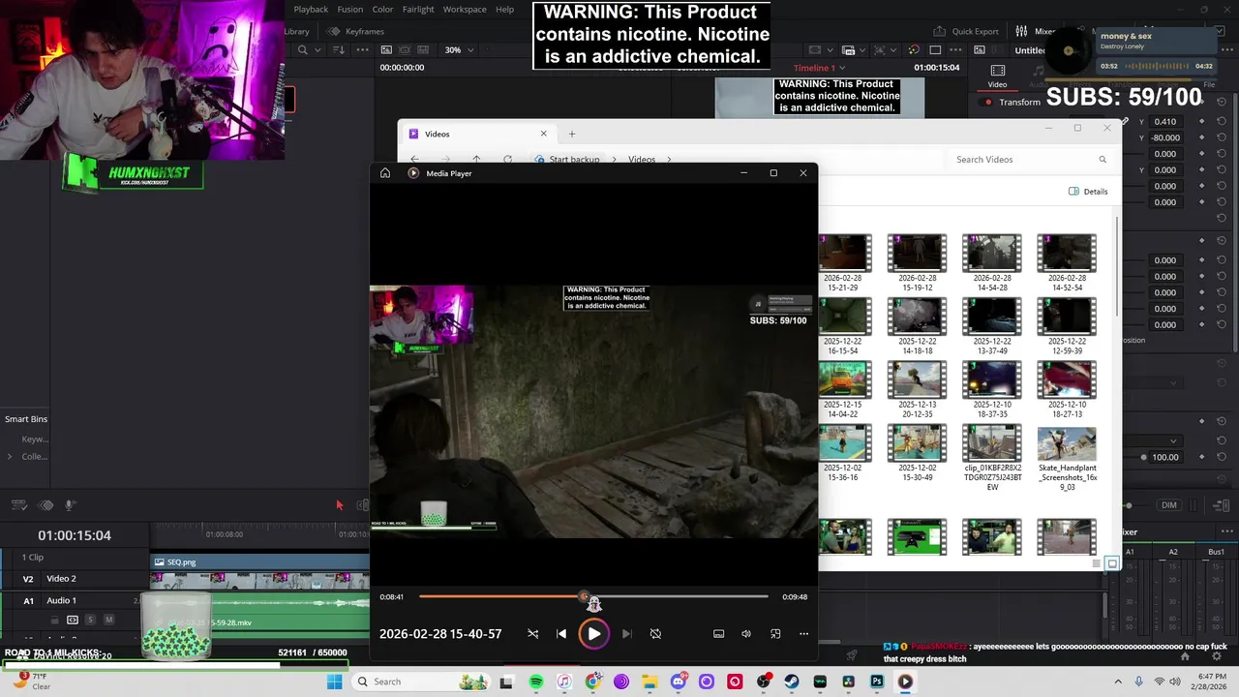Viewport: 1239px width, 697px height.
Task: Open Media Player more options menu
Action: (x=803, y=634)
